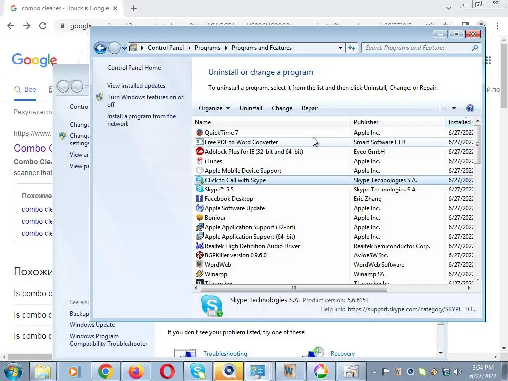Viewport: 508px width, 381px height.
Task: Select the Winamp program icon
Action: pyautogui.click(x=200, y=274)
